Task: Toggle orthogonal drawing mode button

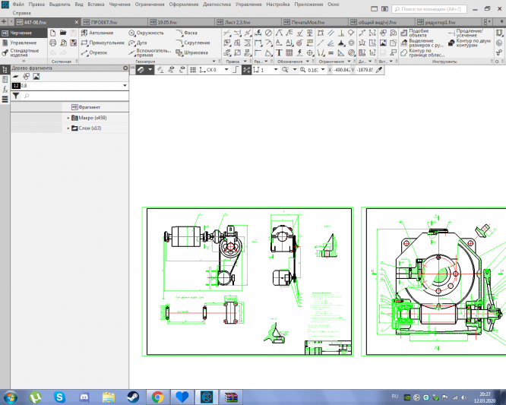Action: pyautogui.click(x=235, y=69)
